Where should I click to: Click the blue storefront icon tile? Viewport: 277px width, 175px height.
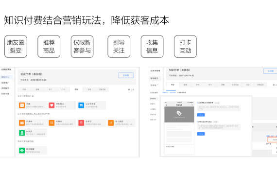point(81,105)
